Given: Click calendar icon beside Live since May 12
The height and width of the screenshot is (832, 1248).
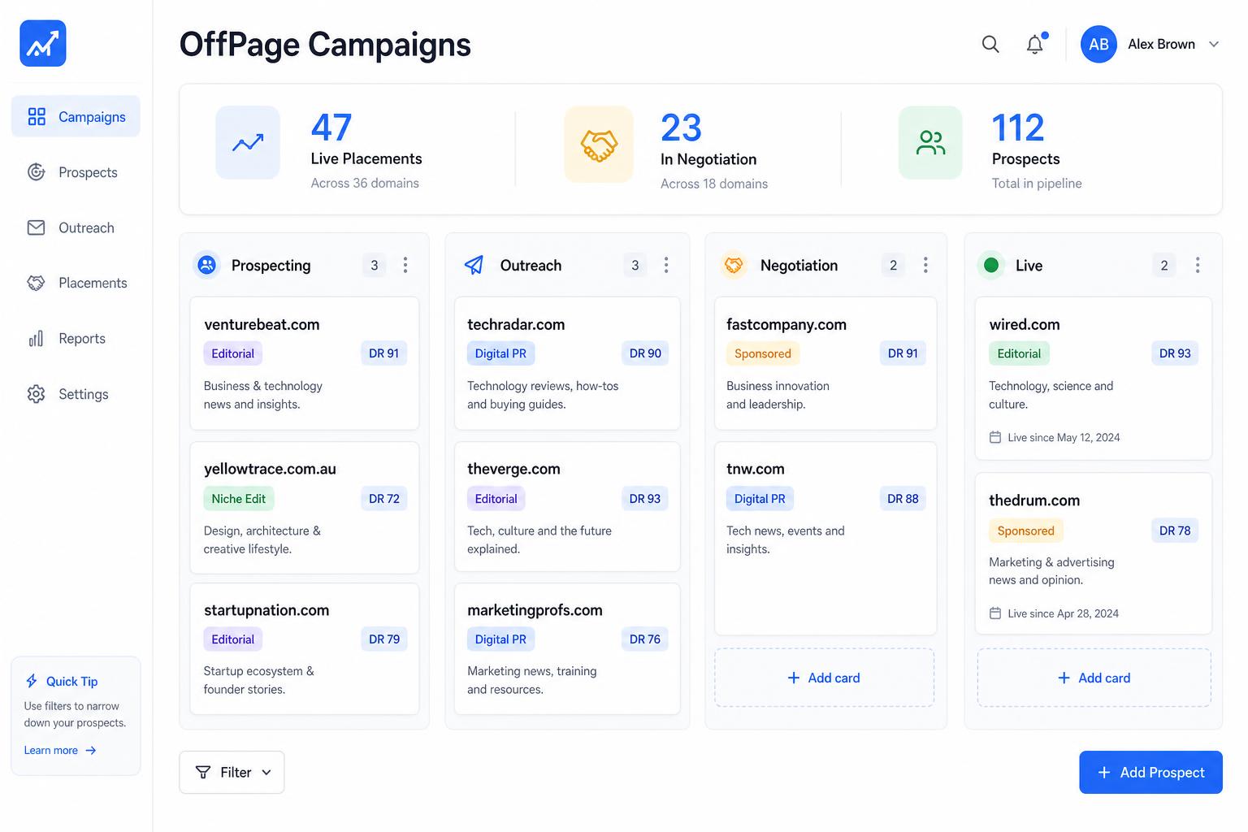Looking at the screenshot, I should 995,437.
